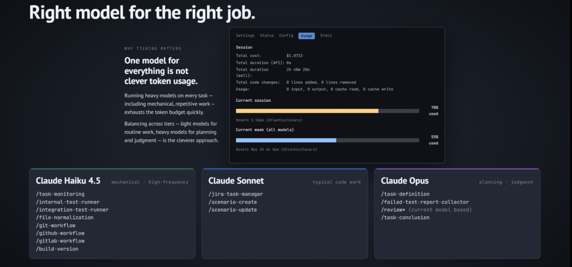The image size is (572, 267).
Task: Click the Total cost value $1.0732
Action: [x=294, y=56]
